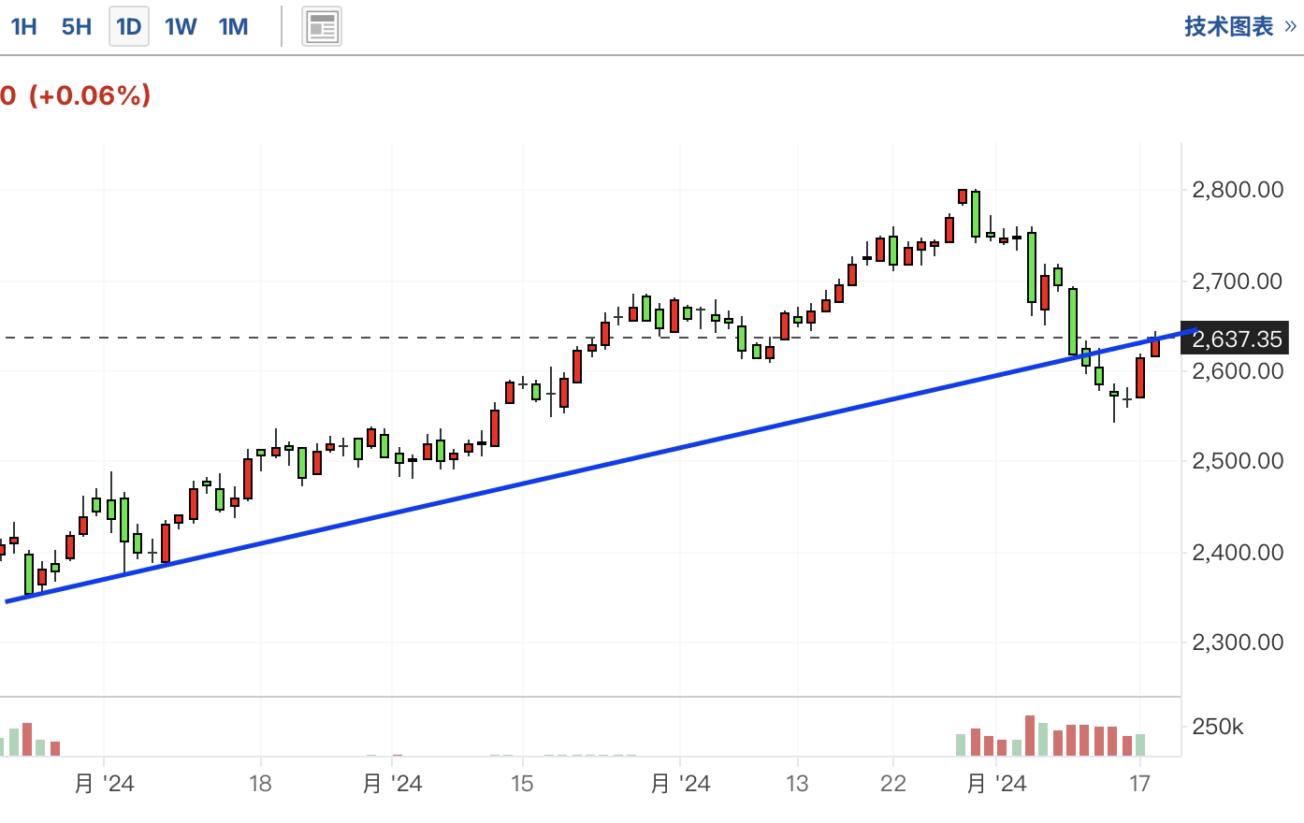Click the current price label 2,637.35
This screenshot has width=1304, height=823.
(1235, 339)
